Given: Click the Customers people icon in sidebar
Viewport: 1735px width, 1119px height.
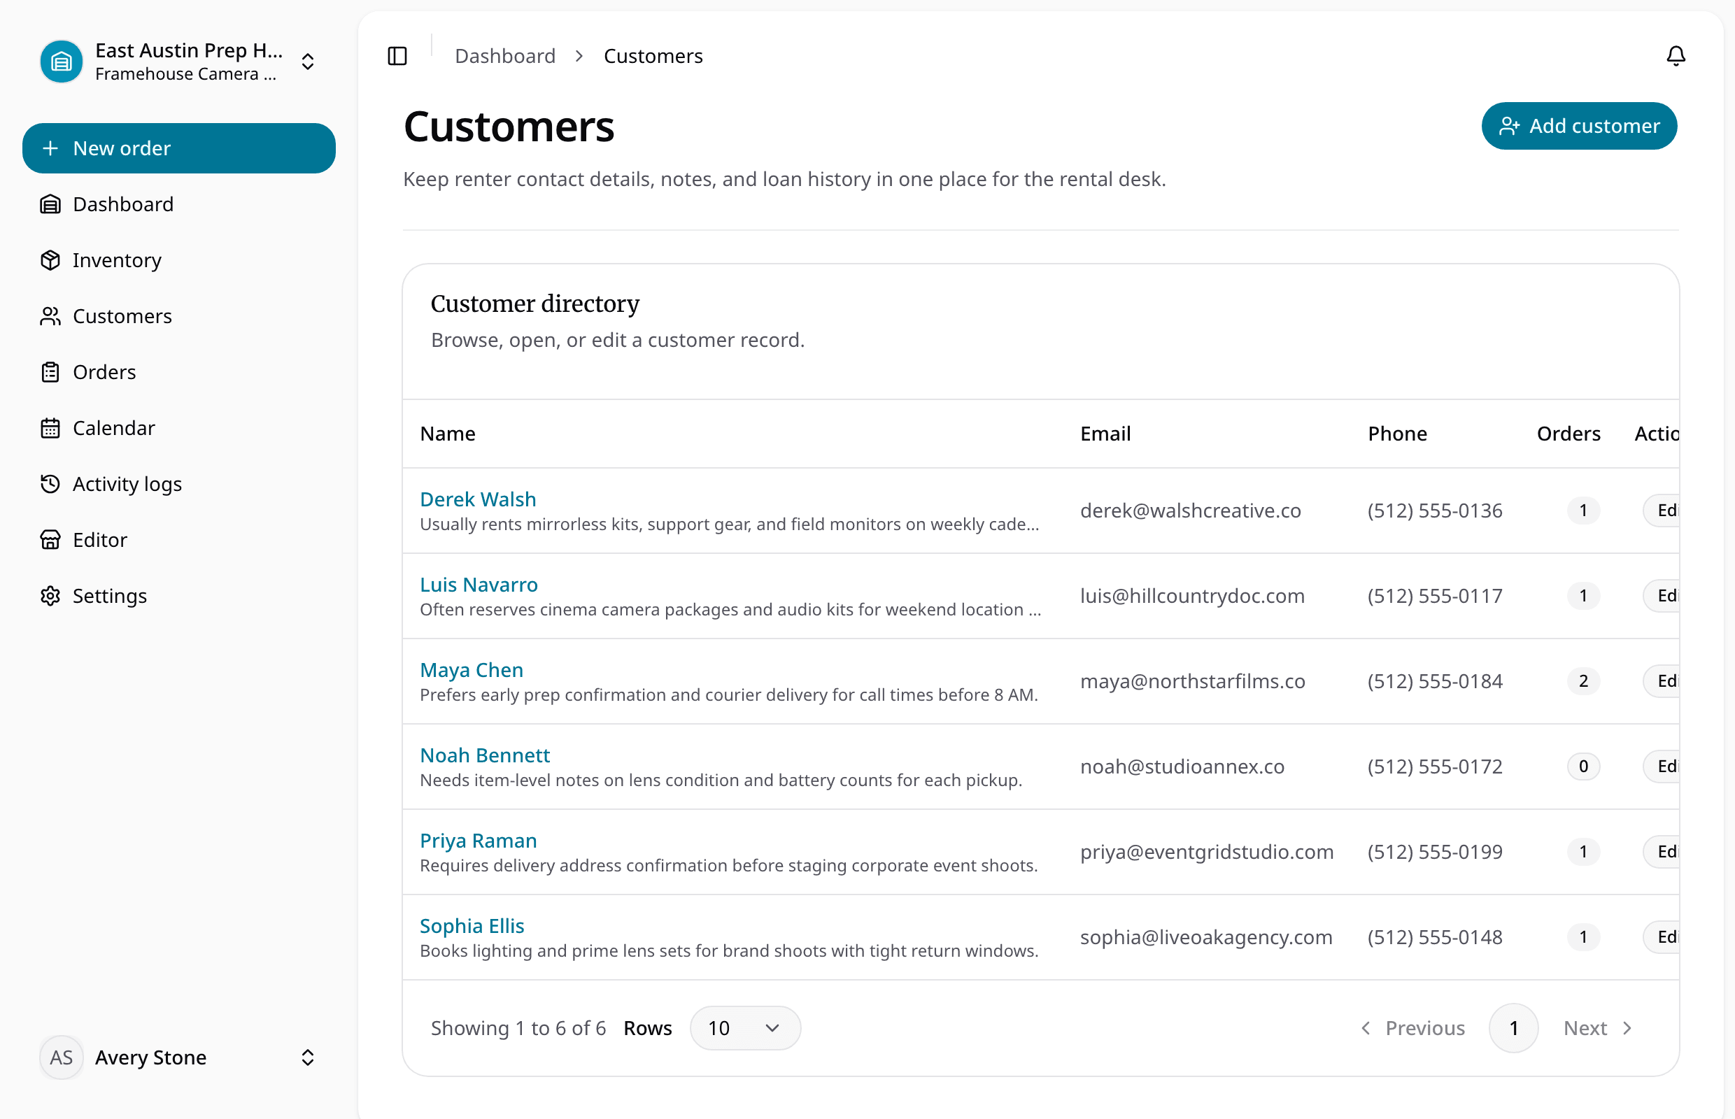Looking at the screenshot, I should coord(50,316).
